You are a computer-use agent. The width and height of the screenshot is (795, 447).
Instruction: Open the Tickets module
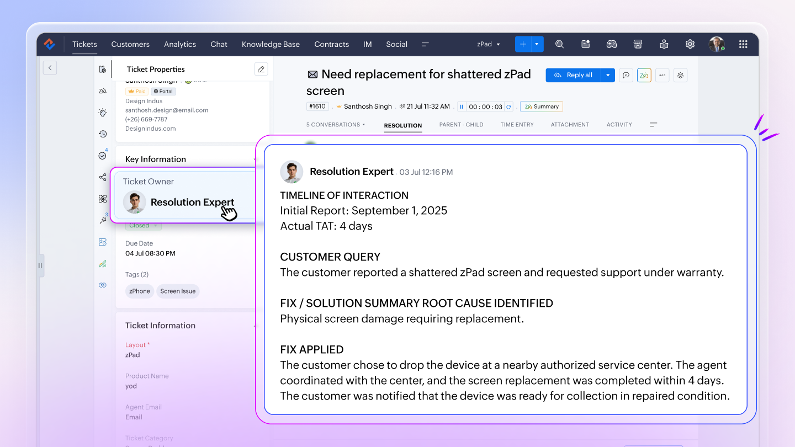[84, 44]
